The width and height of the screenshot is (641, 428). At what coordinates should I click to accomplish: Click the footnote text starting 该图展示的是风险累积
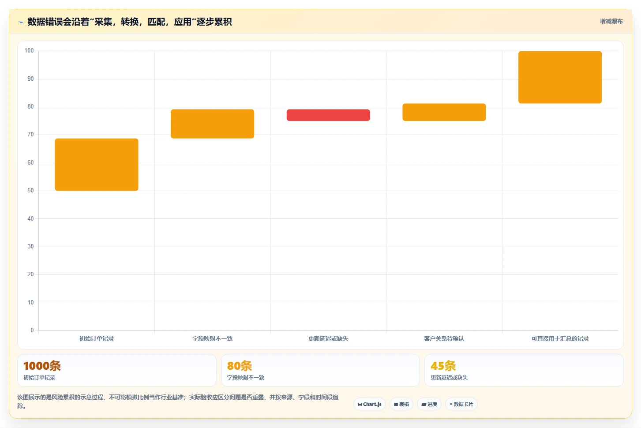point(178,402)
